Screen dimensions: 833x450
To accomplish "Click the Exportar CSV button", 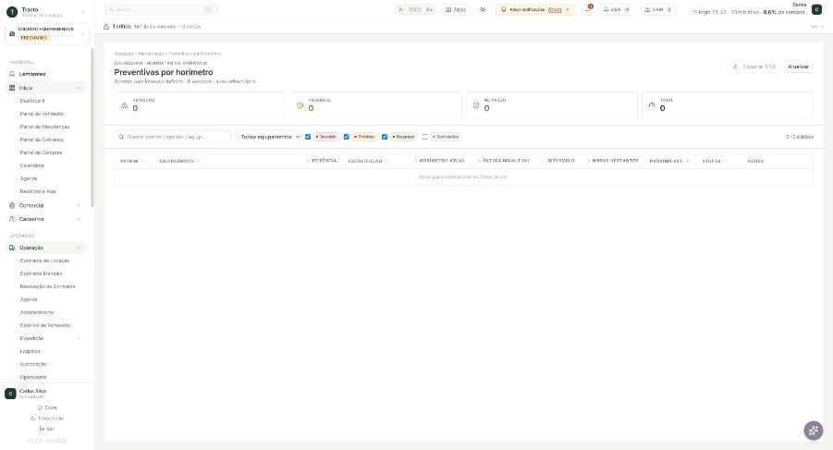I will [754, 67].
